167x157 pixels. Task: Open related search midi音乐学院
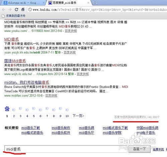[112, 133]
